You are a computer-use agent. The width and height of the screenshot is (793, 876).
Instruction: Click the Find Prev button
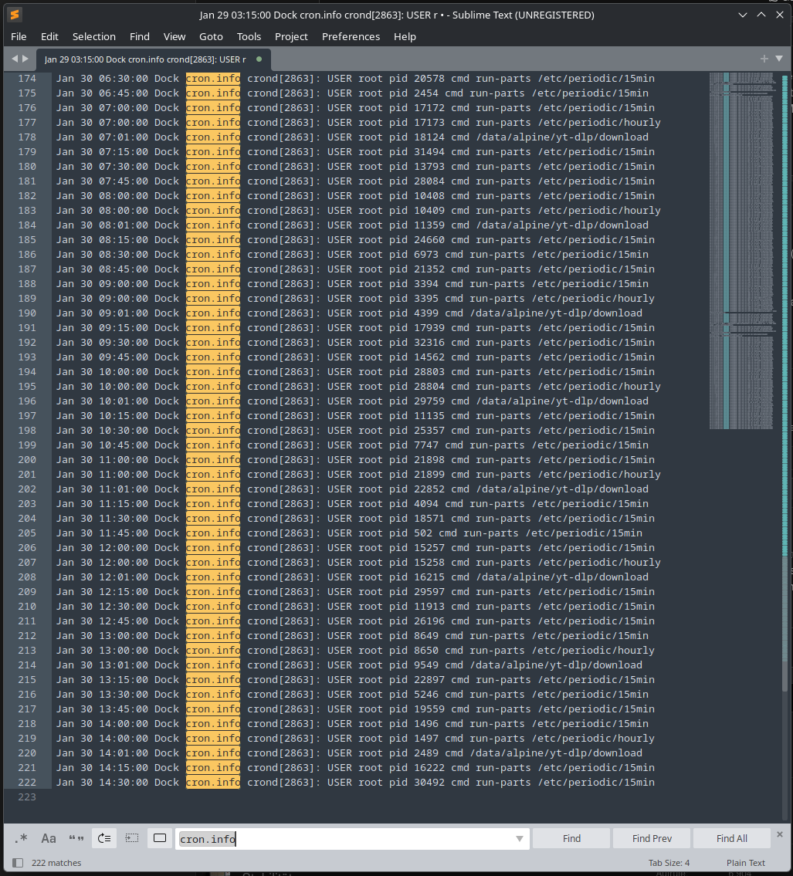[x=652, y=838]
